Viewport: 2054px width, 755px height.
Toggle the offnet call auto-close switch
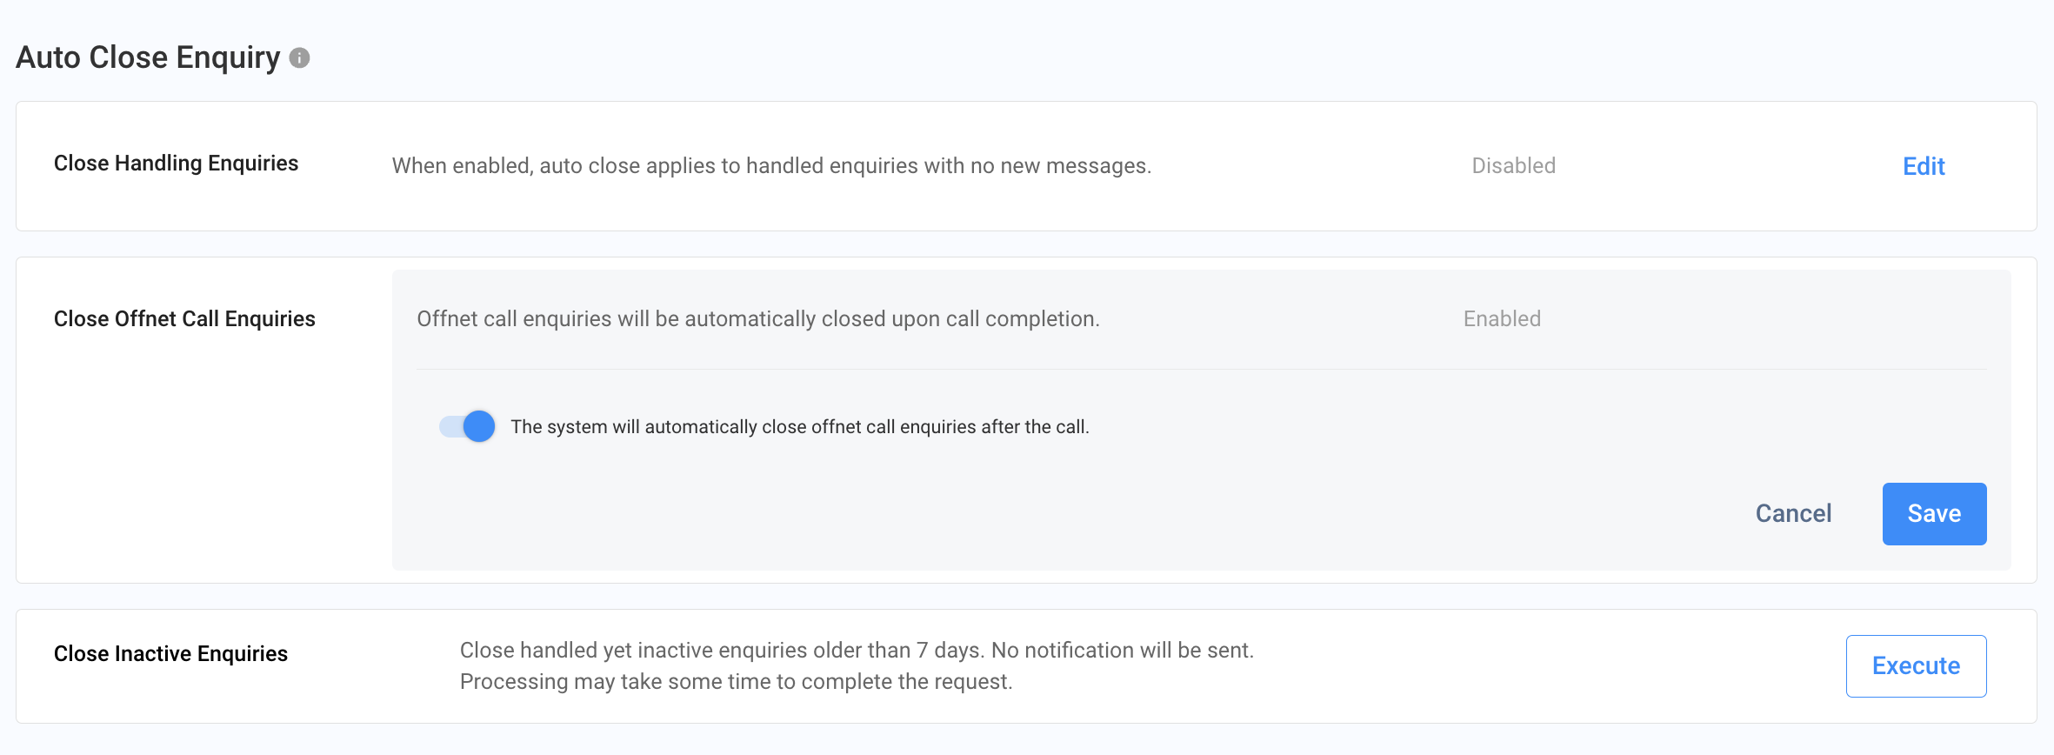(x=468, y=426)
